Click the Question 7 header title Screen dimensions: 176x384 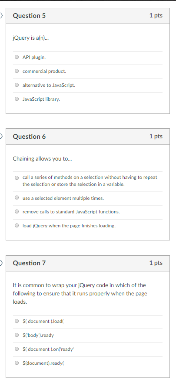coord(29,263)
